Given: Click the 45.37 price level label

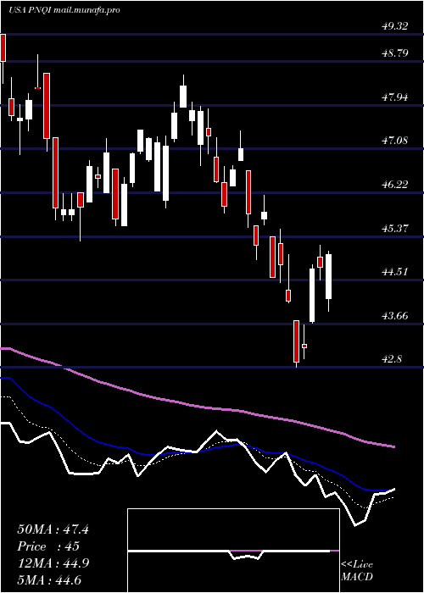Looking at the screenshot, I should 395,229.
